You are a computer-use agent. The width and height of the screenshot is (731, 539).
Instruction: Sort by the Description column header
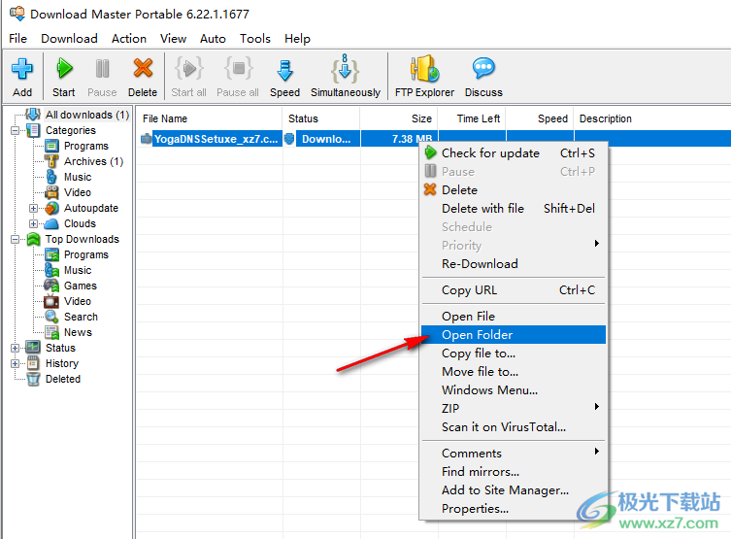coord(652,118)
